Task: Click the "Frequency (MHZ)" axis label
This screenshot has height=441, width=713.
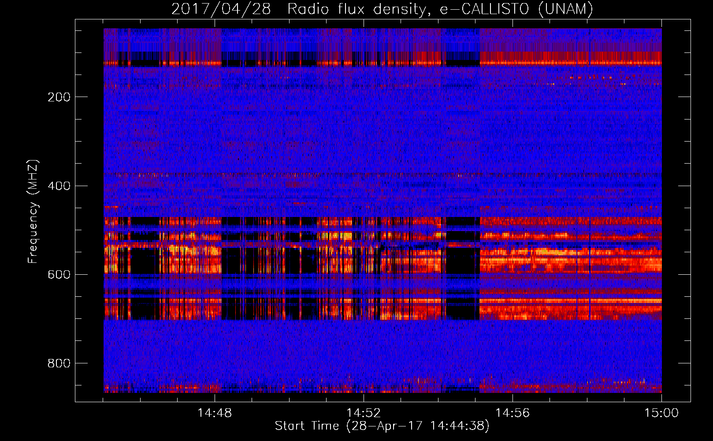Action: (x=33, y=211)
